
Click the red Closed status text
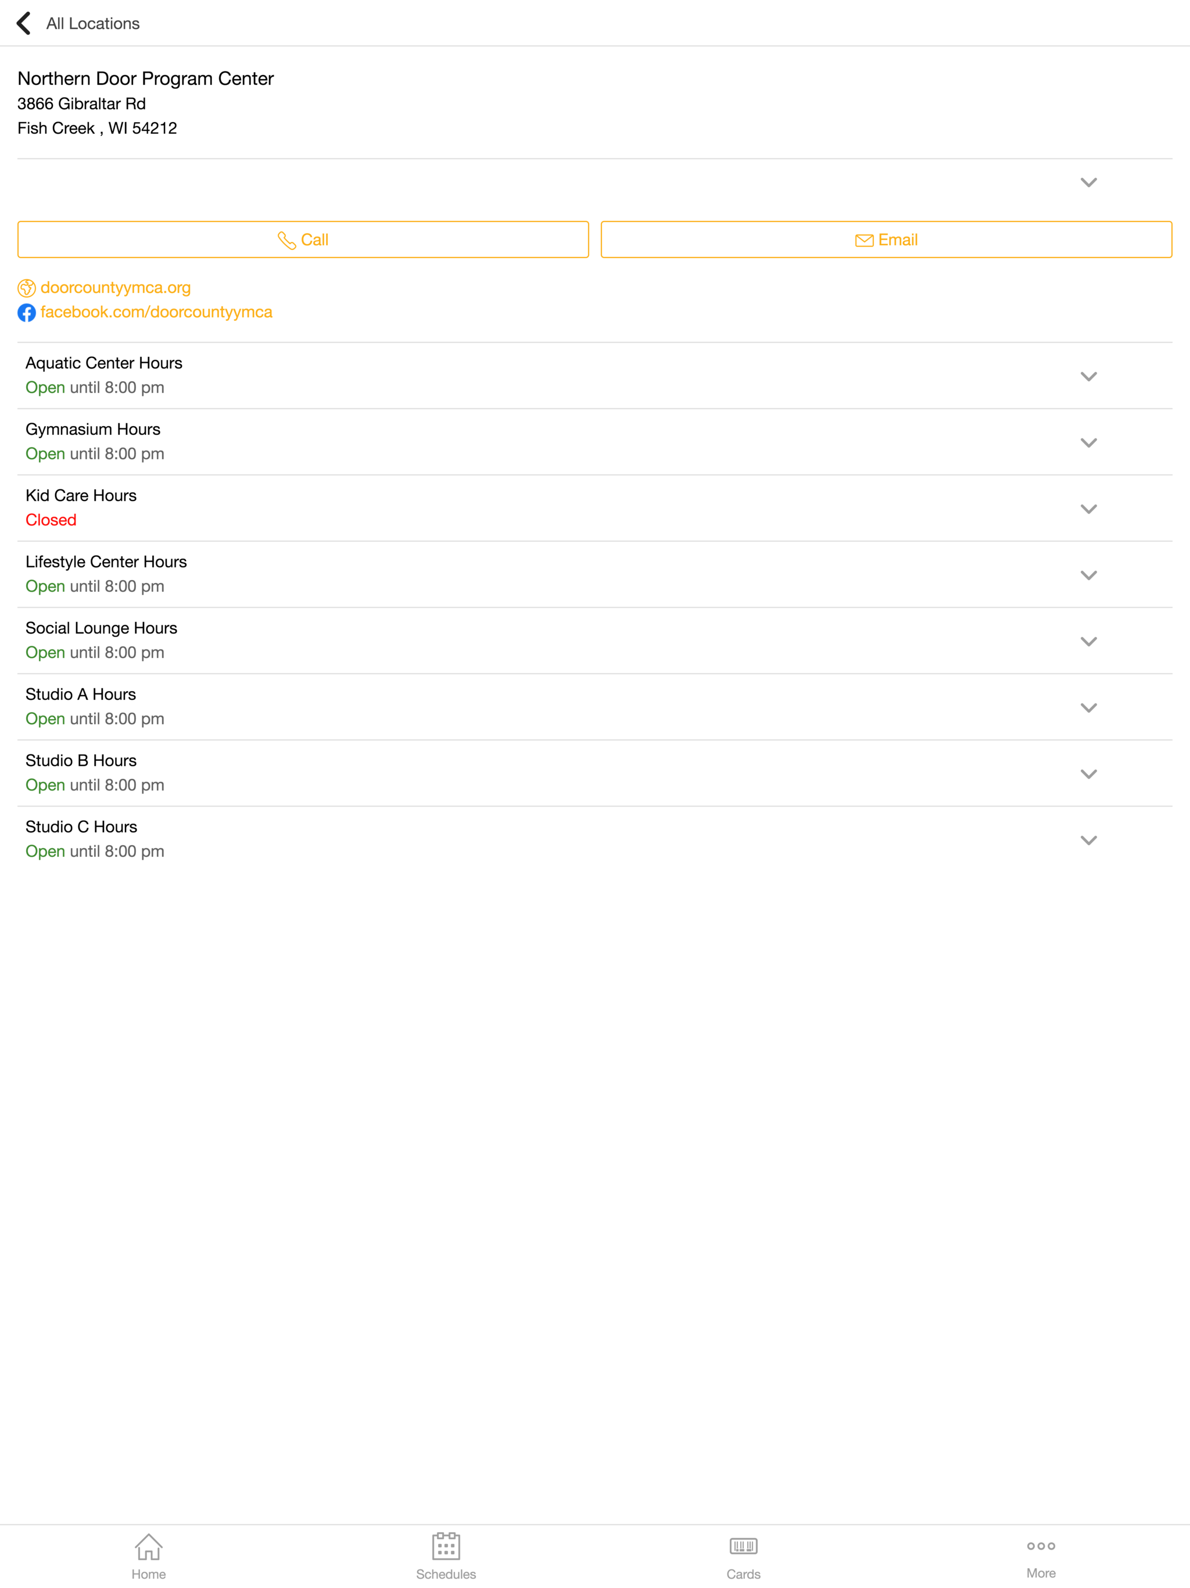click(51, 520)
